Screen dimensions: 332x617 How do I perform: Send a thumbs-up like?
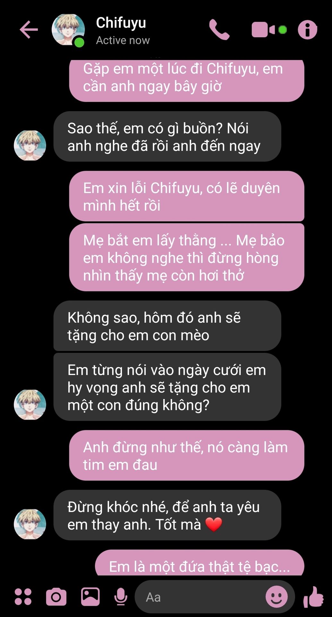coord(313,597)
